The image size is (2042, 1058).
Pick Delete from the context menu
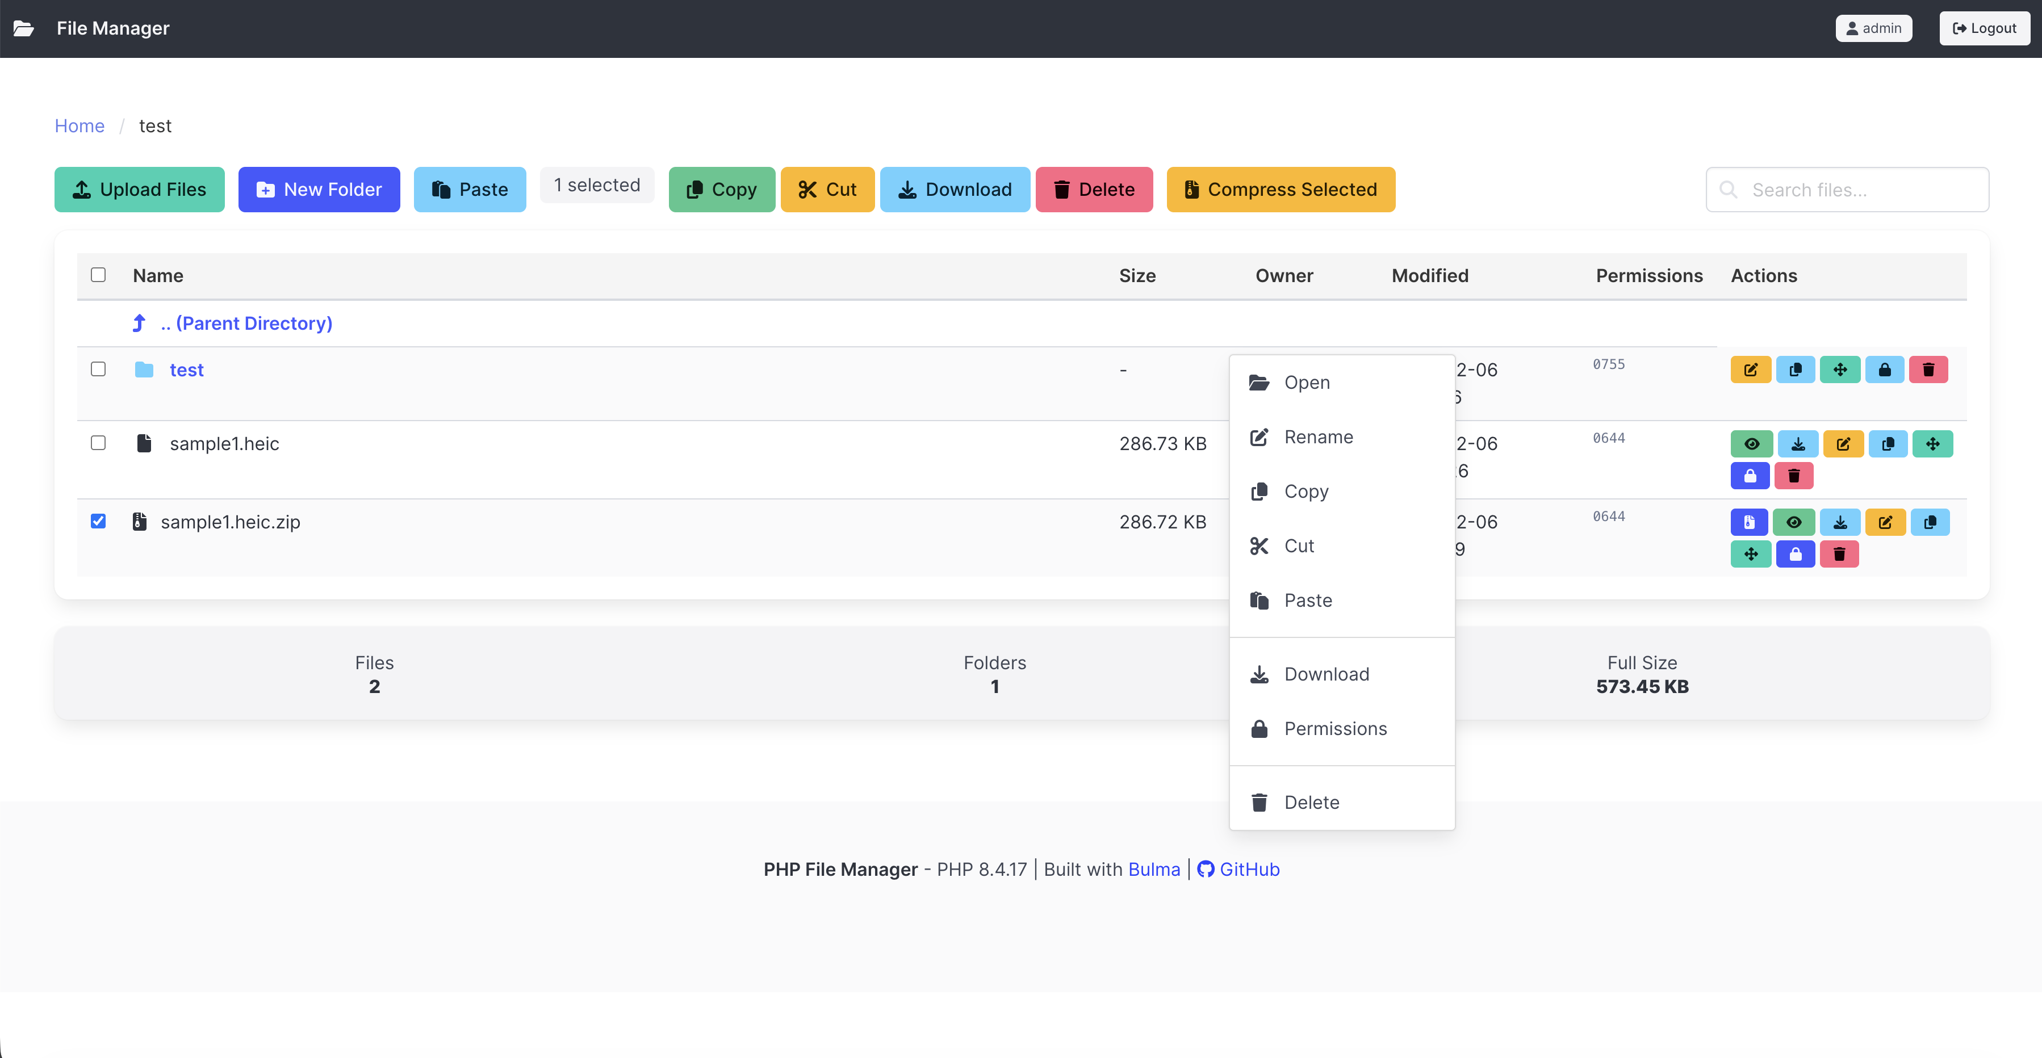coord(1311,802)
